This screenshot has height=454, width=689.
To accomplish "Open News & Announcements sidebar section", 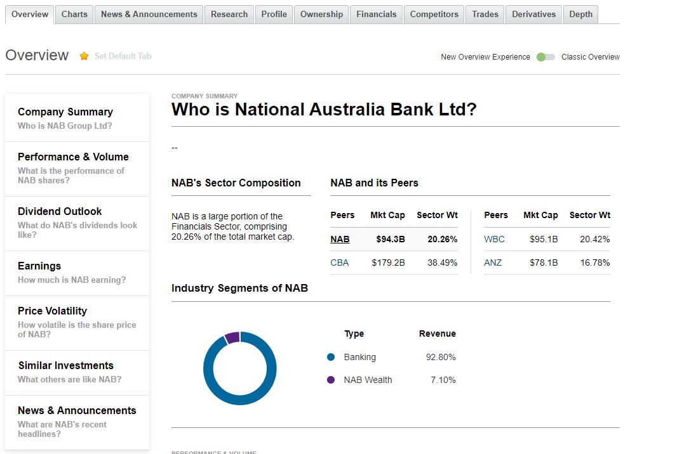I will pyautogui.click(x=77, y=422).
